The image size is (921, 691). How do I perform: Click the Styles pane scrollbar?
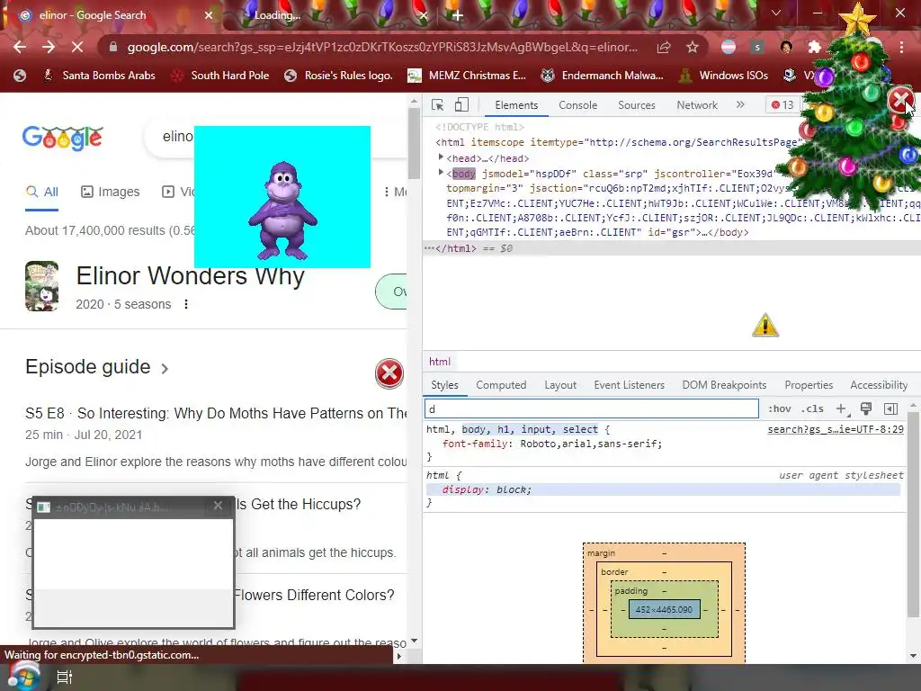[x=914, y=514]
